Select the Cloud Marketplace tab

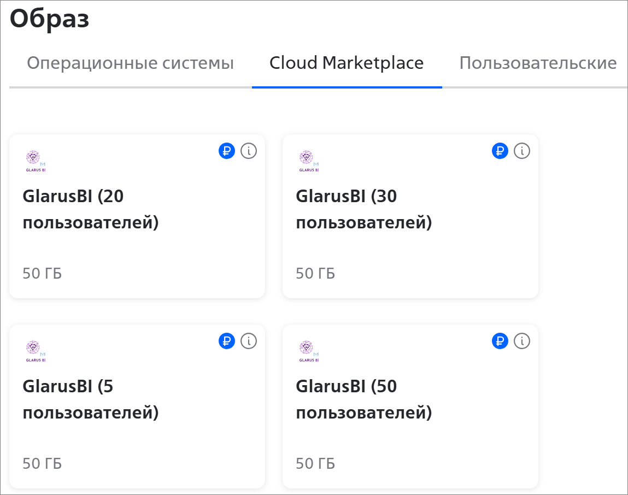pos(347,63)
